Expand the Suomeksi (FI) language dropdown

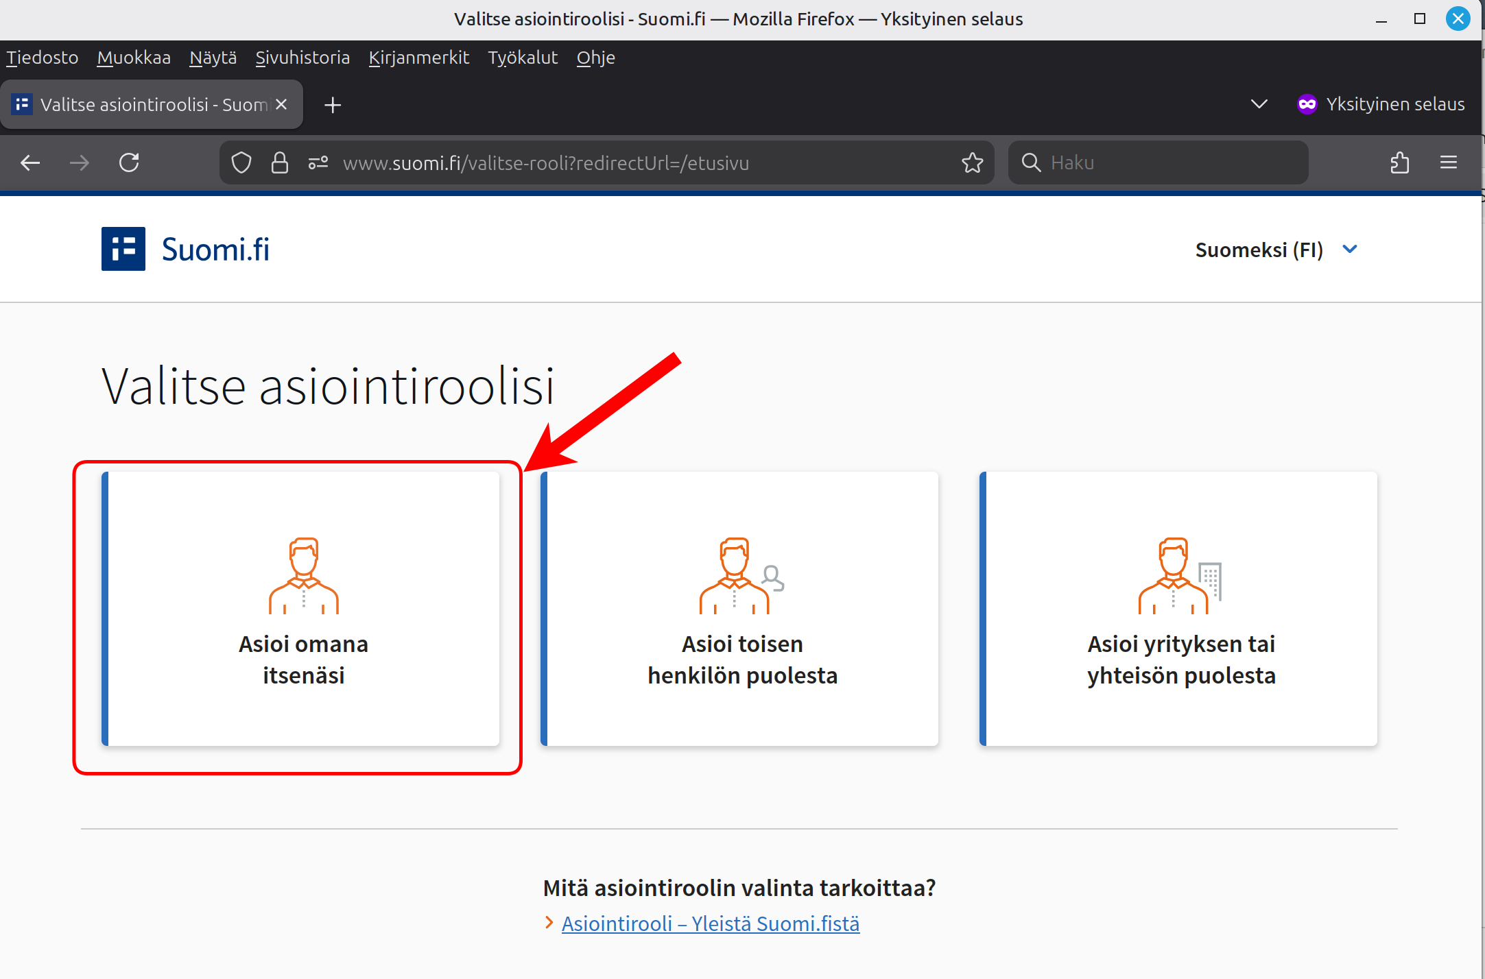(1276, 250)
